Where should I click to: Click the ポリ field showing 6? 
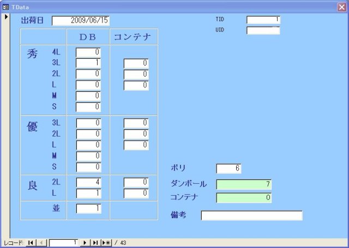(228, 169)
